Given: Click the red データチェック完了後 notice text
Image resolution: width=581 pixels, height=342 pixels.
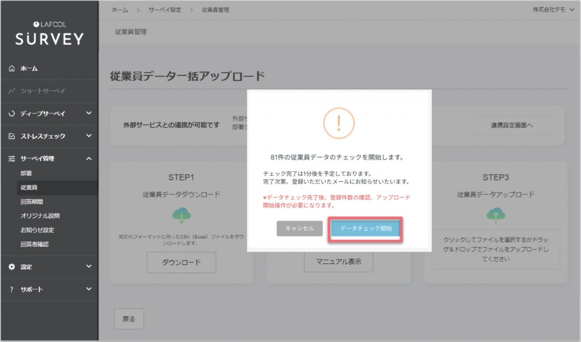Looking at the screenshot, I should (x=336, y=201).
